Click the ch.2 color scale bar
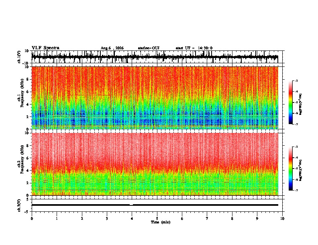 coord(290,169)
